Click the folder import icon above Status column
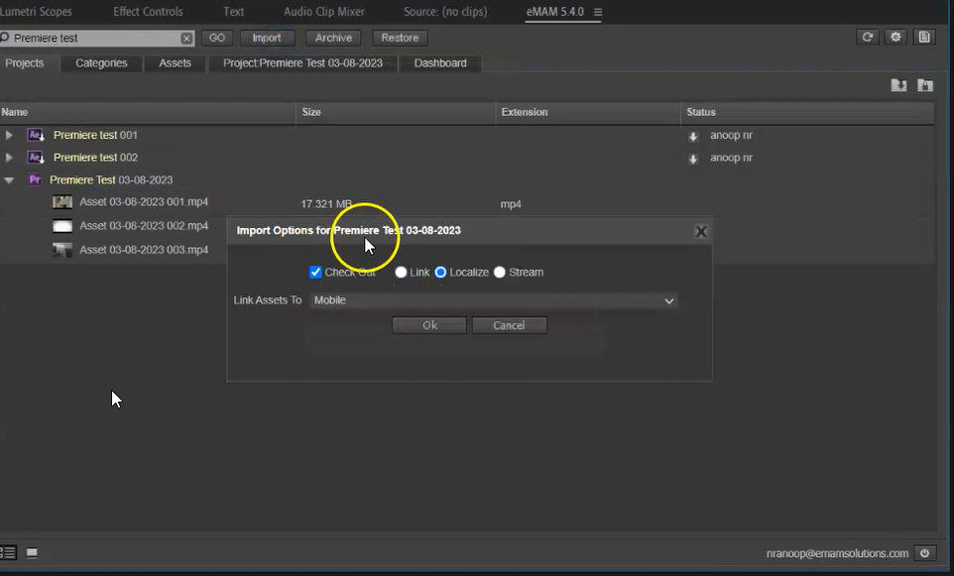Image resolution: width=954 pixels, height=576 pixels. point(898,85)
